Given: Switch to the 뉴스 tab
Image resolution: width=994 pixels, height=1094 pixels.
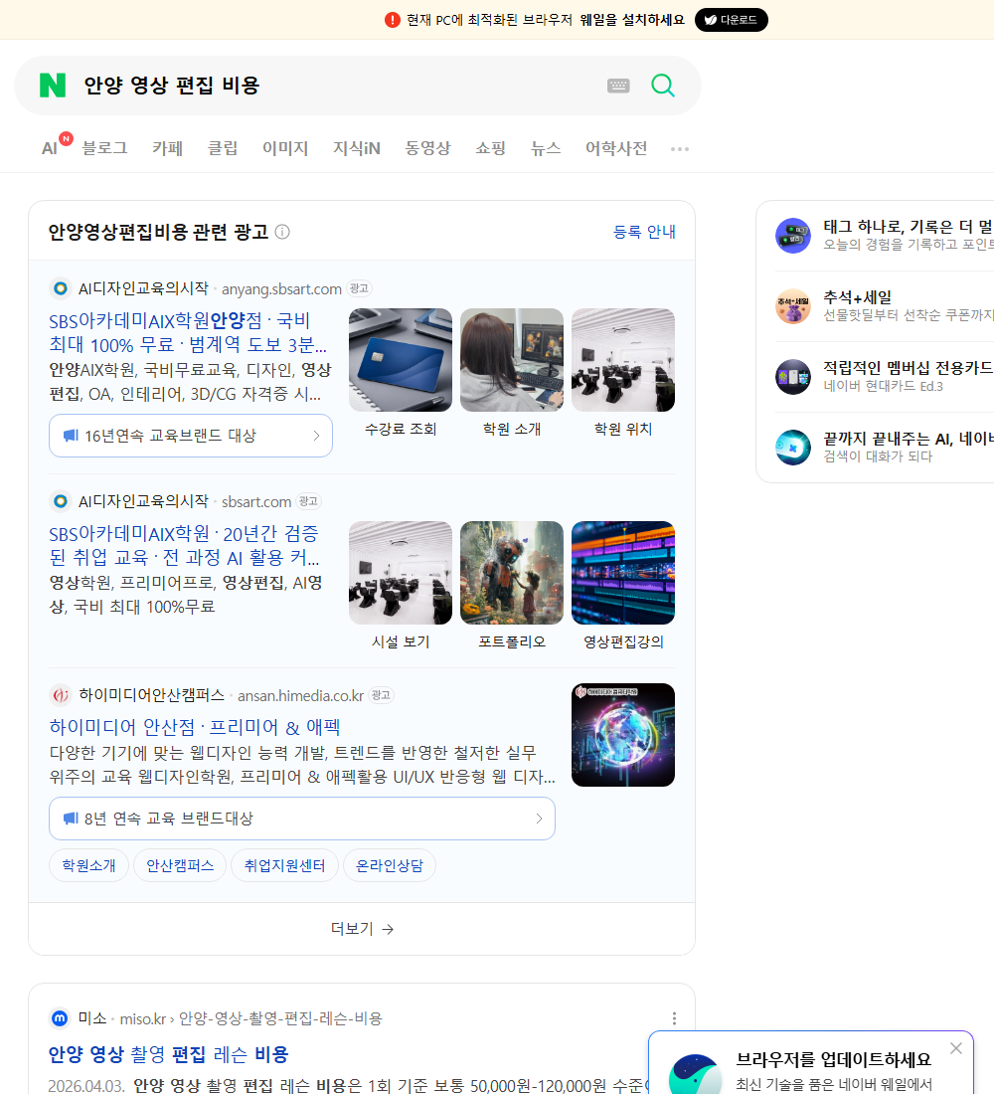Looking at the screenshot, I should (x=546, y=148).
